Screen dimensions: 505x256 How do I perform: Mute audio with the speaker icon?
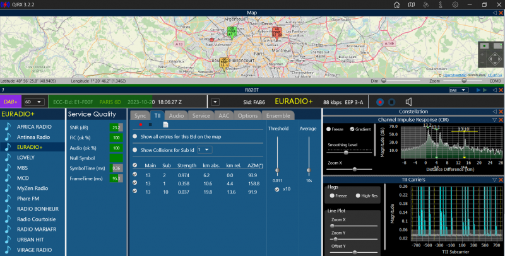click(x=408, y=102)
